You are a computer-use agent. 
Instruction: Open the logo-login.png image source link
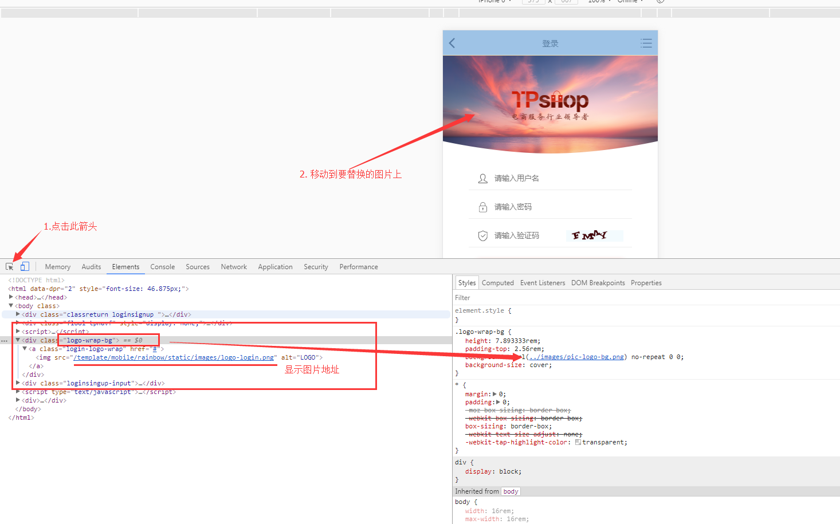174,357
